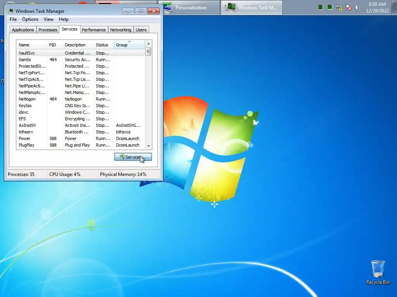The width and height of the screenshot is (397, 297).
Task: Select the Netlogon service name
Action: coord(27,99)
